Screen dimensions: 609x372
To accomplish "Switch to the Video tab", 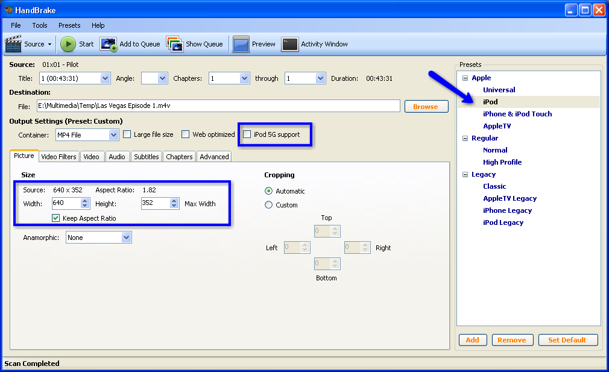I will [x=91, y=157].
